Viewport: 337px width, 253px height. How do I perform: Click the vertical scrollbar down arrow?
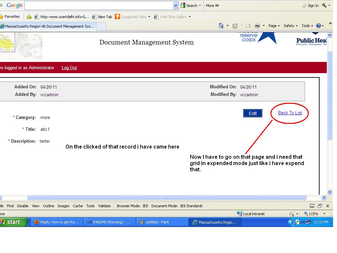click(x=330, y=192)
